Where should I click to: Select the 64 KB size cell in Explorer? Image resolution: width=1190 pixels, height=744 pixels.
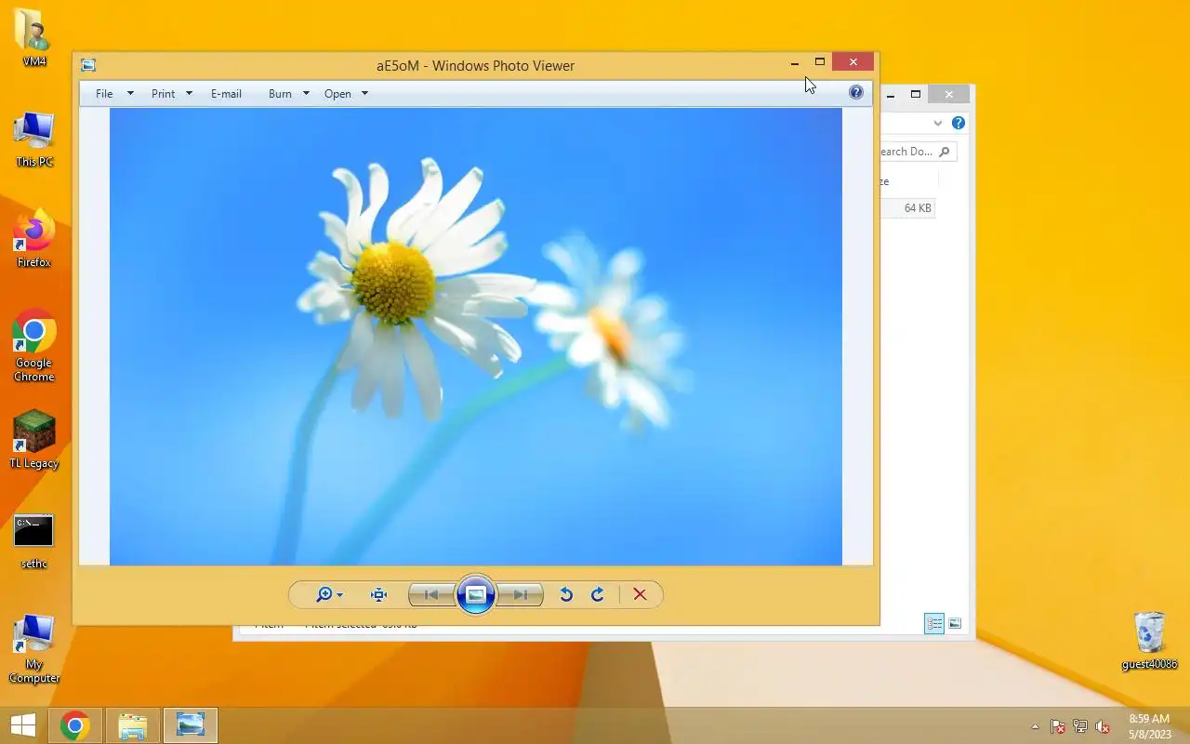(x=918, y=208)
